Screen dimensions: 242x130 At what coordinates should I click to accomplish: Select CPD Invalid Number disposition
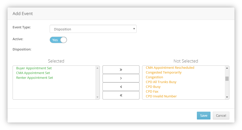pyautogui.click(x=161, y=96)
